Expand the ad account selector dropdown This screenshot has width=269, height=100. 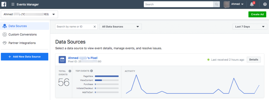(x=29, y=14)
